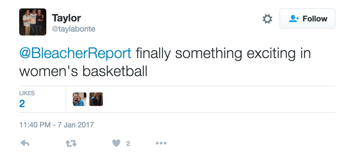Open the three-dot more options menu
The width and height of the screenshot is (354, 164).
161,143
